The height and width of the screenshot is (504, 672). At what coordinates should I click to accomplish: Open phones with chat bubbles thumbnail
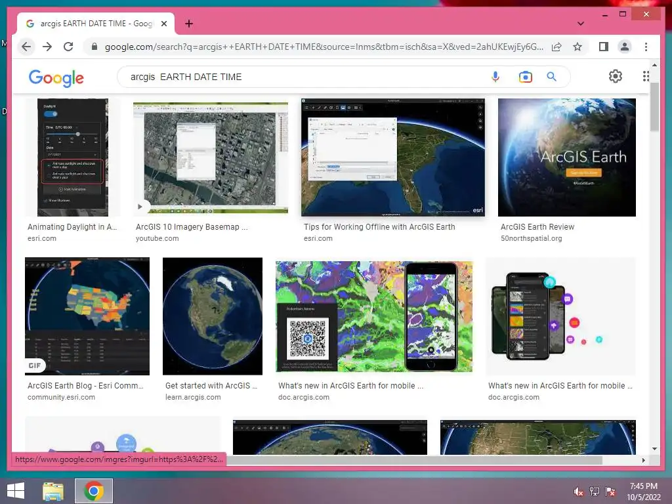[560, 316]
